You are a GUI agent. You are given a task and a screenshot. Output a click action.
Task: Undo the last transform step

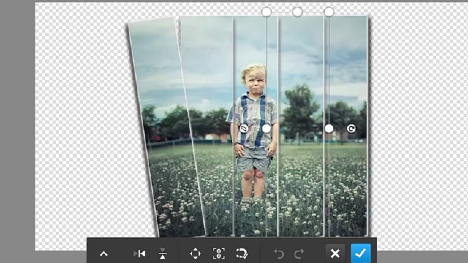pos(279,254)
